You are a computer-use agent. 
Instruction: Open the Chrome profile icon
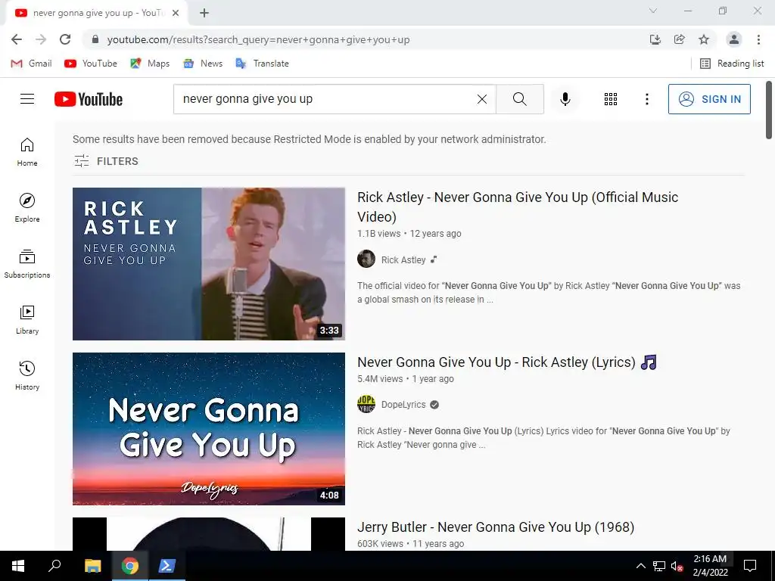click(x=734, y=39)
